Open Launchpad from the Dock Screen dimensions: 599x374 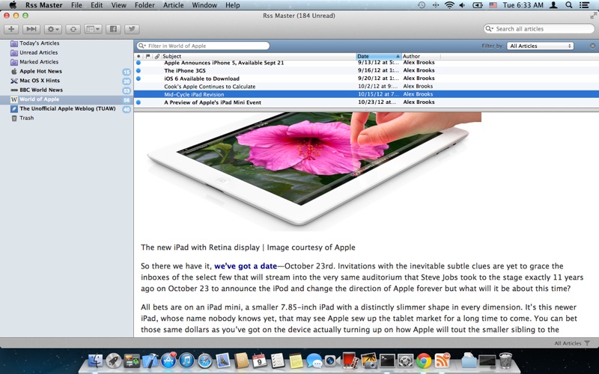(114, 361)
